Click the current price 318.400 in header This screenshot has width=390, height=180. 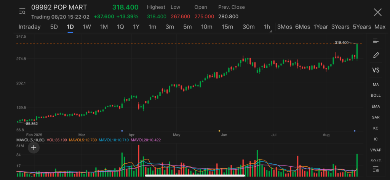click(x=125, y=8)
